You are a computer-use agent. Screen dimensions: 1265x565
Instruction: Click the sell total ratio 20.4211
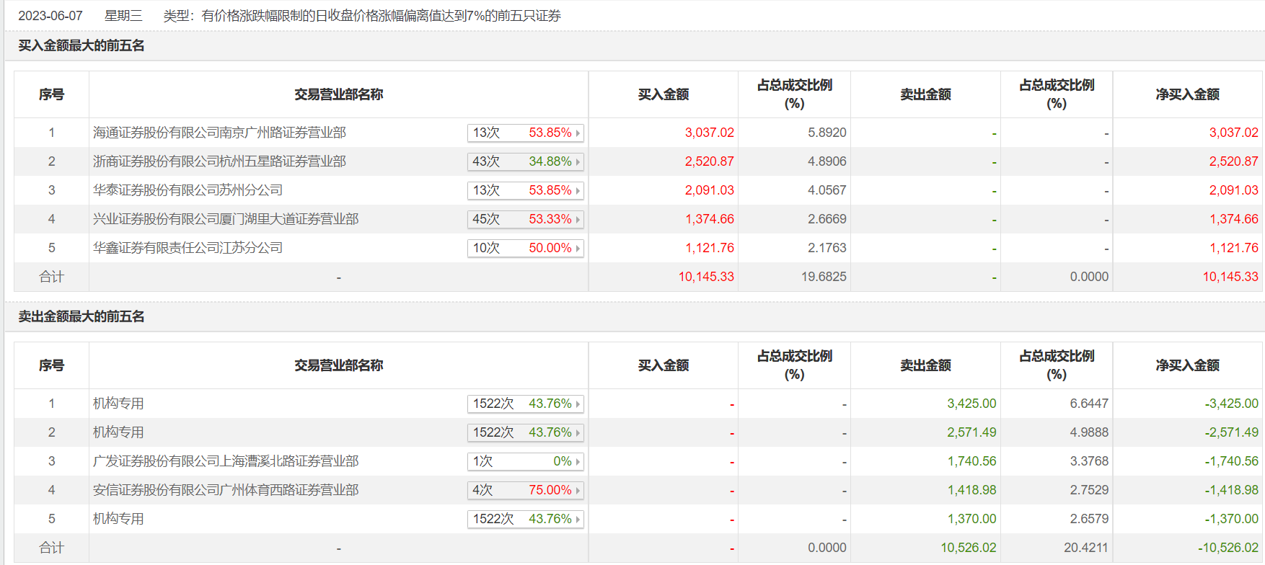click(x=1086, y=548)
